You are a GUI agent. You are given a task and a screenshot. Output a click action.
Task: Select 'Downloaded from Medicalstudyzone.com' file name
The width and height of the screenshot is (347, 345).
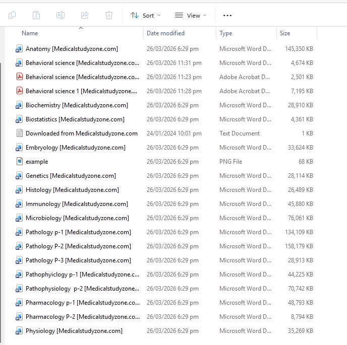click(x=82, y=133)
